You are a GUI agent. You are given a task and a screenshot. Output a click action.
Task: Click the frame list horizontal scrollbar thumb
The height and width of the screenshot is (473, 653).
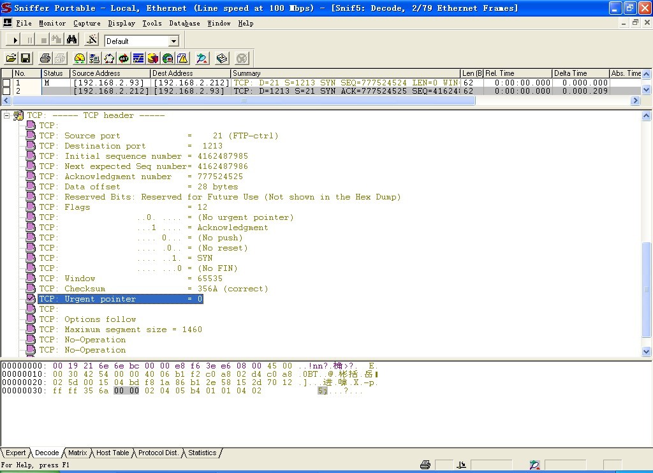pos(244,100)
